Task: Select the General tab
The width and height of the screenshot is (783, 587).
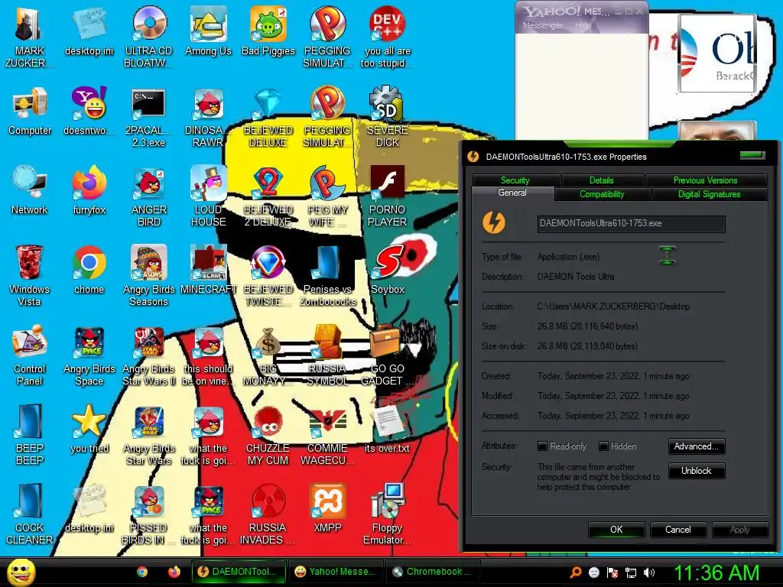Action: click(x=512, y=193)
